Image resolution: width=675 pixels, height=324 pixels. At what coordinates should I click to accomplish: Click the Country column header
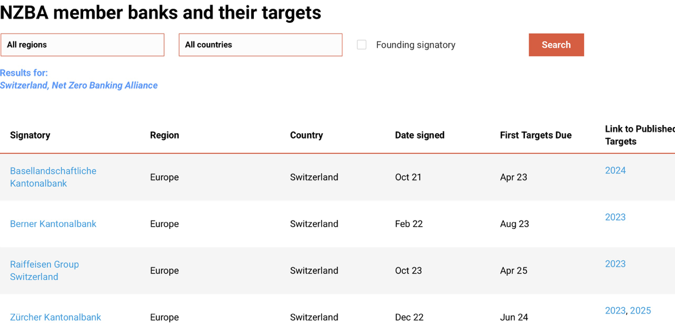click(307, 135)
